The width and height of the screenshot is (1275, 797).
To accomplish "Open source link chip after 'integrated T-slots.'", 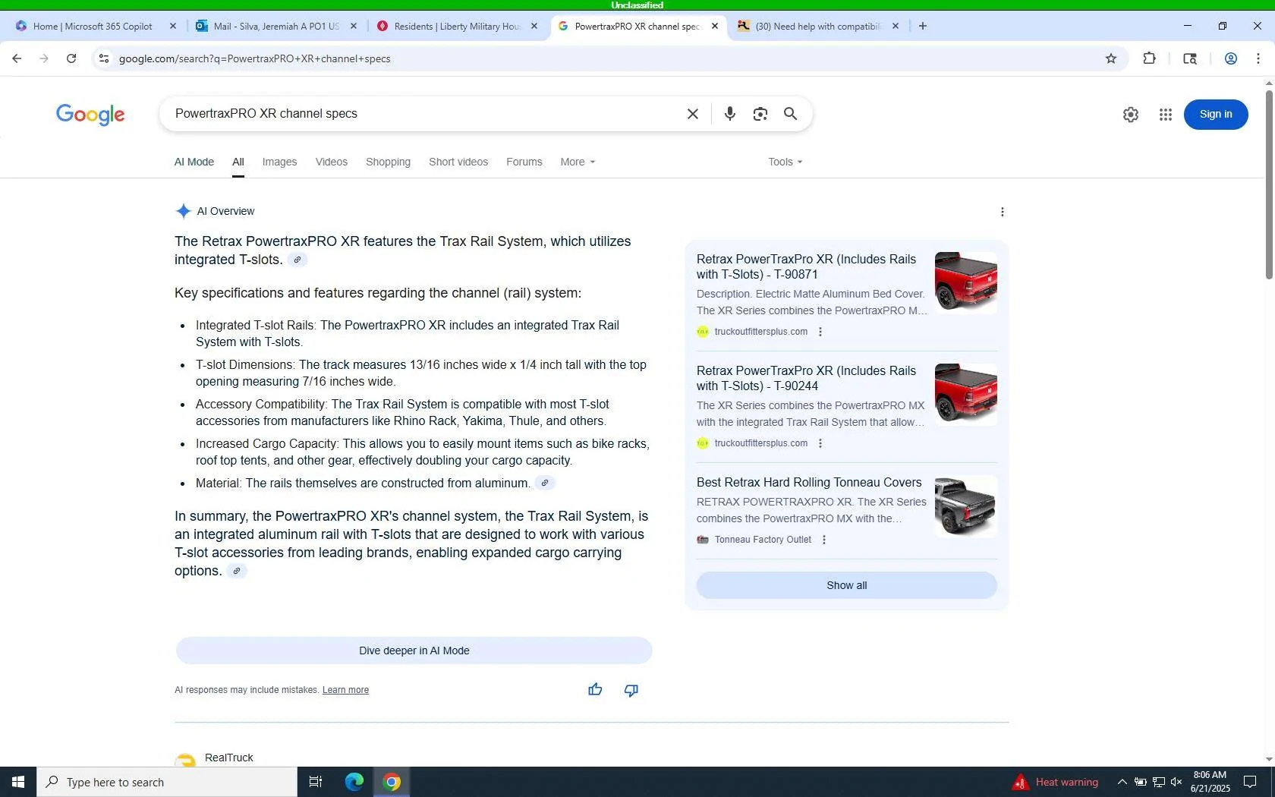I will tap(297, 260).
